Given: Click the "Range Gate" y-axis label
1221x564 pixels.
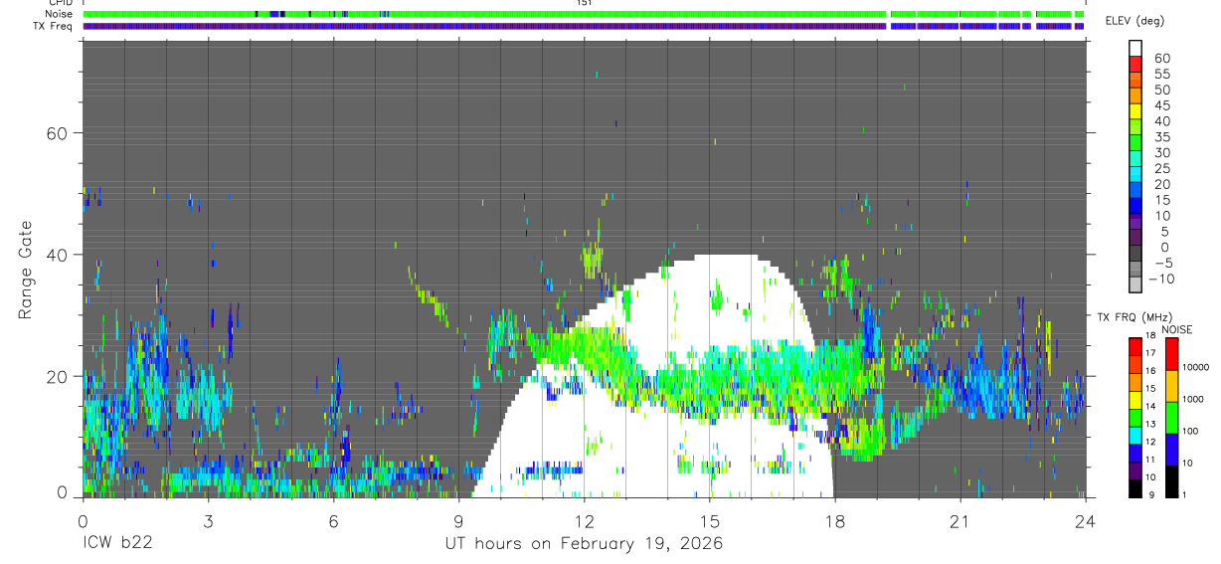Looking at the screenshot, I should point(26,270).
